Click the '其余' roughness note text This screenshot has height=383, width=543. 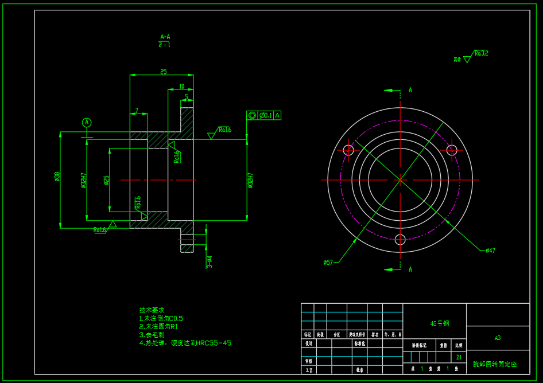coord(457,60)
